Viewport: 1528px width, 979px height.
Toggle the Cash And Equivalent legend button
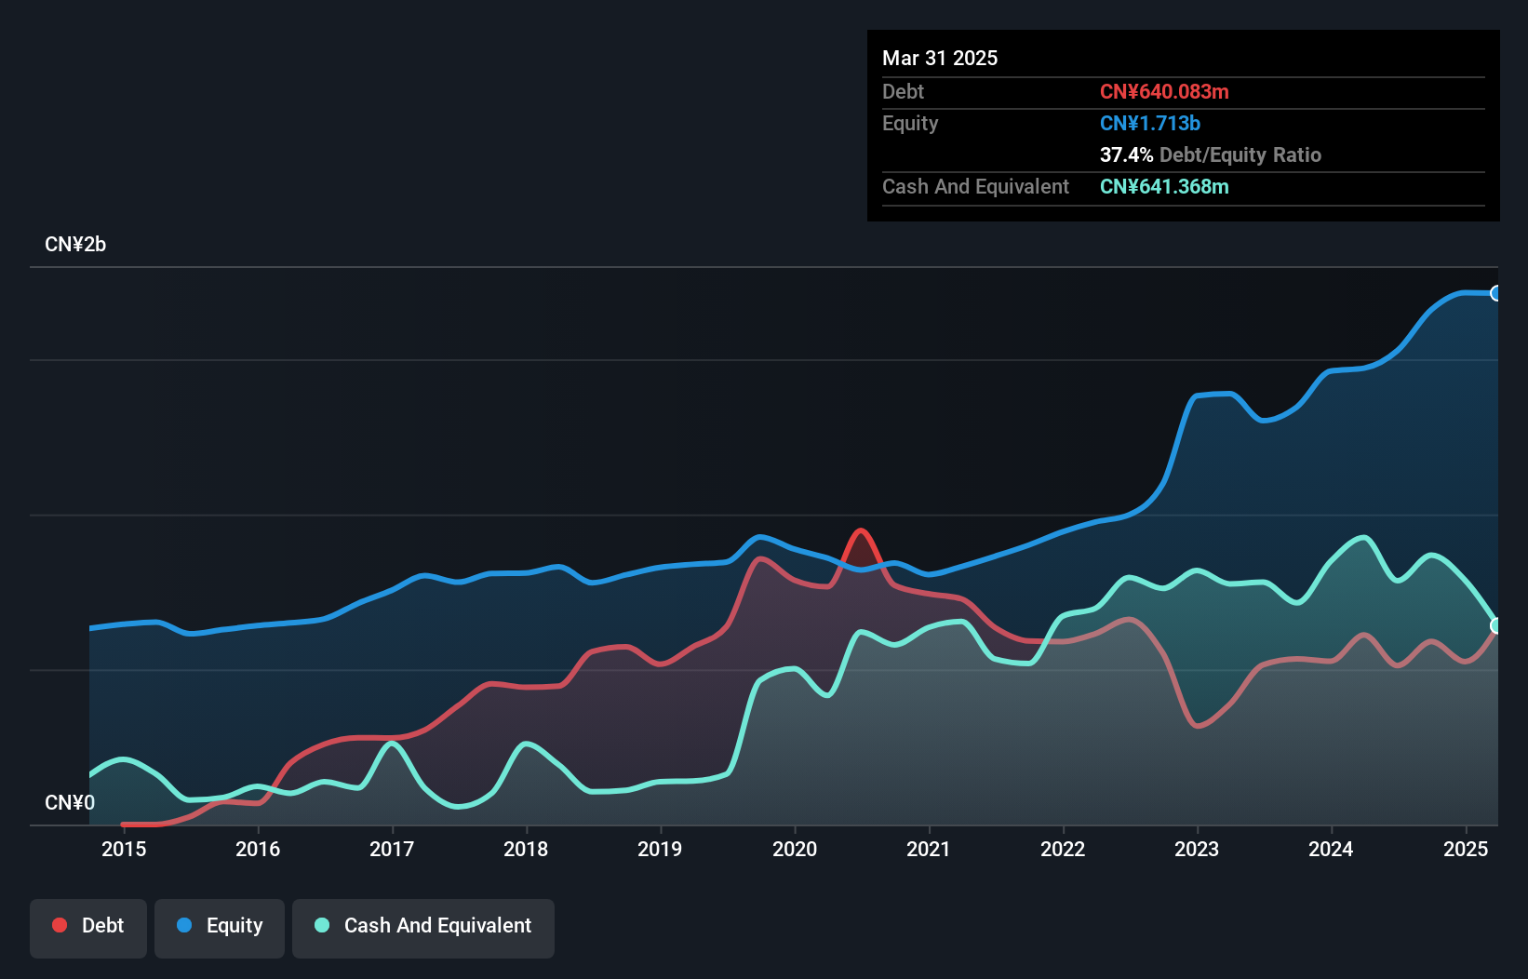(x=423, y=928)
